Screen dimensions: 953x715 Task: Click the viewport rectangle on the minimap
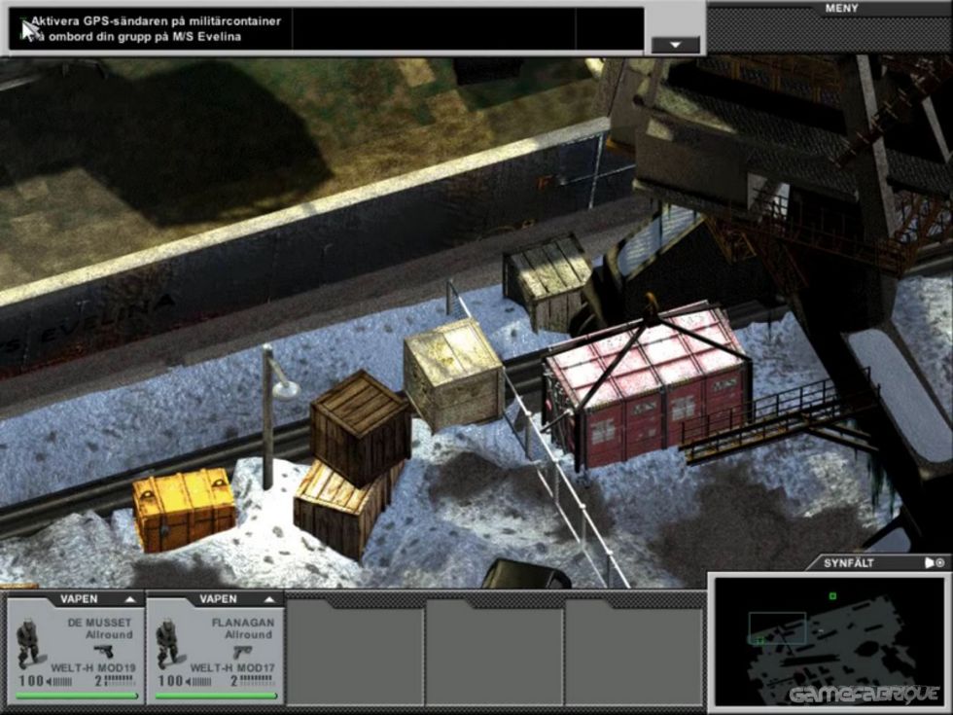point(777,628)
